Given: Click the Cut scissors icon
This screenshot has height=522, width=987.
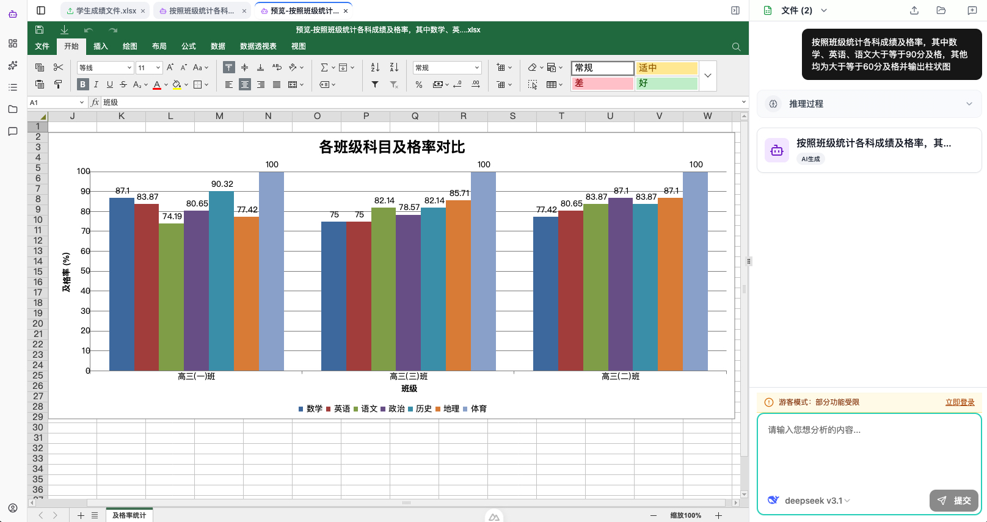Looking at the screenshot, I should [x=58, y=67].
